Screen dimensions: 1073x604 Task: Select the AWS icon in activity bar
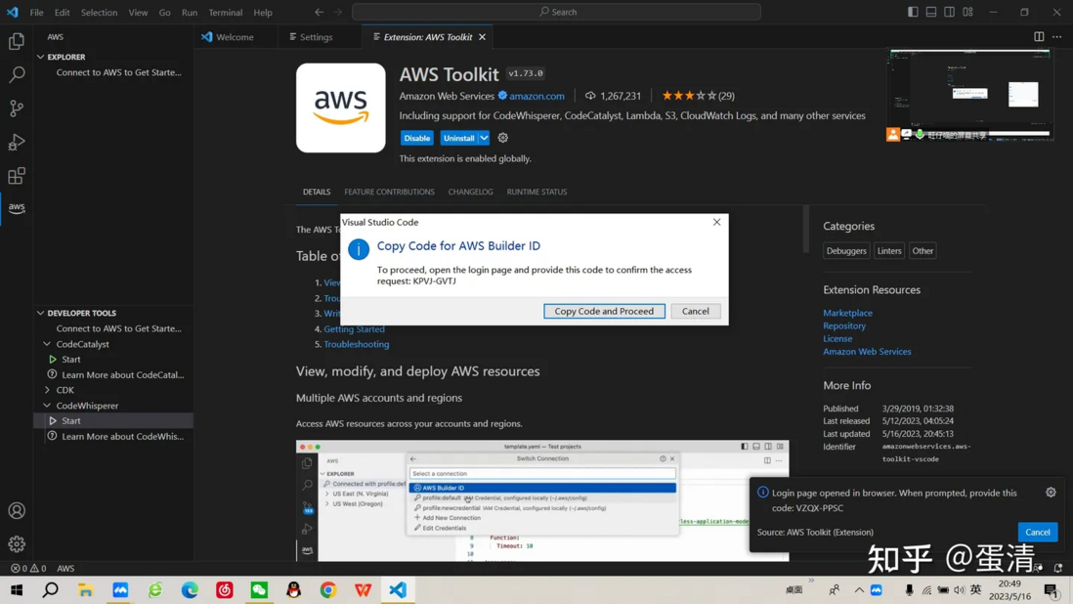tap(17, 207)
